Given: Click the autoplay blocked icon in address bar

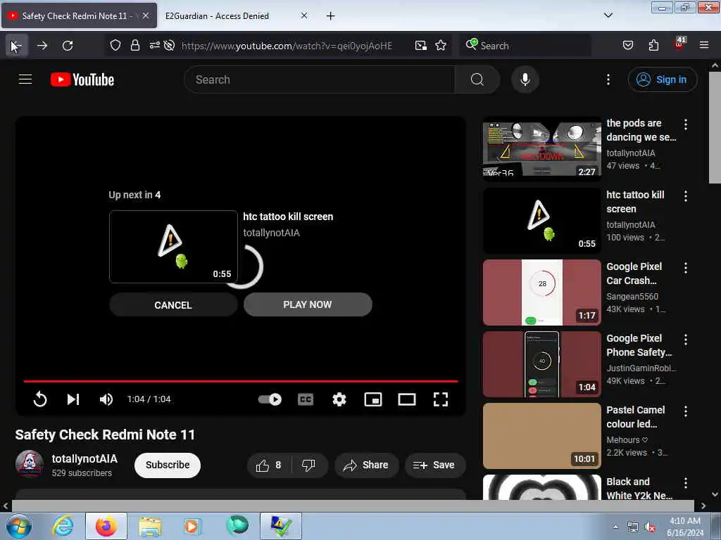Looking at the screenshot, I should tap(169, 46).
